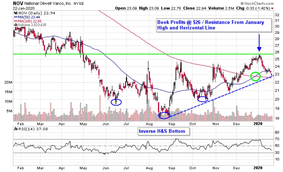Click the Volume 2.5M header value

(221, 8)
